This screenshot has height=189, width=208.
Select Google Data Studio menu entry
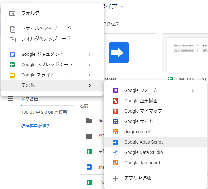coord(155,153)
